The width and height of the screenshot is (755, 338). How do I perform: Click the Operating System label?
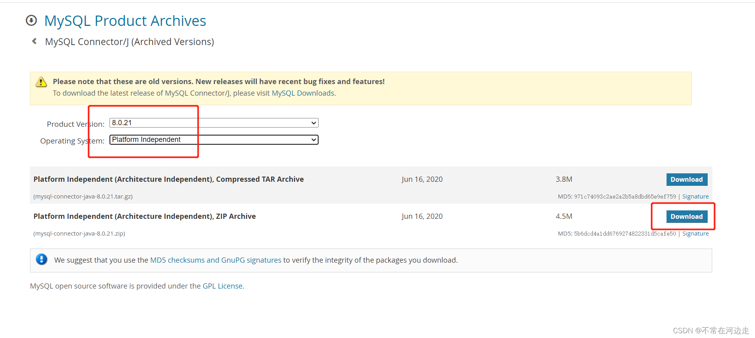(x=72, y=141)
